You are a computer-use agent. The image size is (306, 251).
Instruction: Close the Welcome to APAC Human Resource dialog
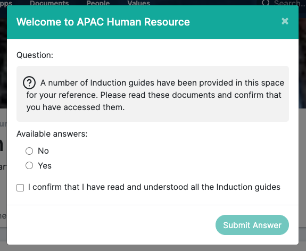(285, 21)
